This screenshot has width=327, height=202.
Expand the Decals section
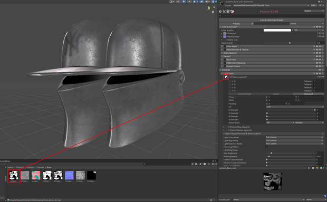[222, 56]
